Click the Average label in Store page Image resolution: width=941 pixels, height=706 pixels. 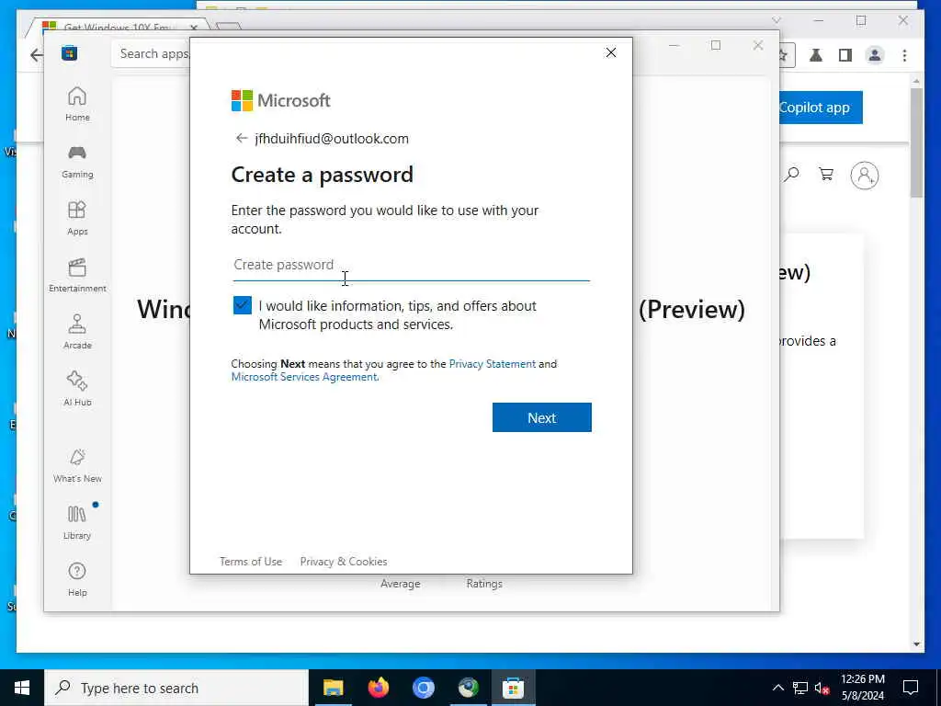coord(401,584)
